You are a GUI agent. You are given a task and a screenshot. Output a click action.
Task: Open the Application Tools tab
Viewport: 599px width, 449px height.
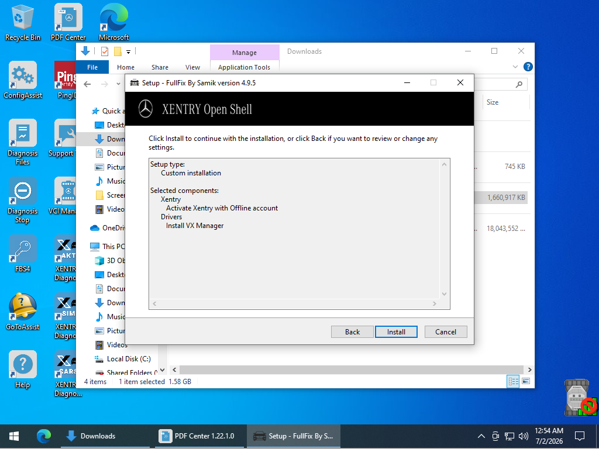[244, 67]
